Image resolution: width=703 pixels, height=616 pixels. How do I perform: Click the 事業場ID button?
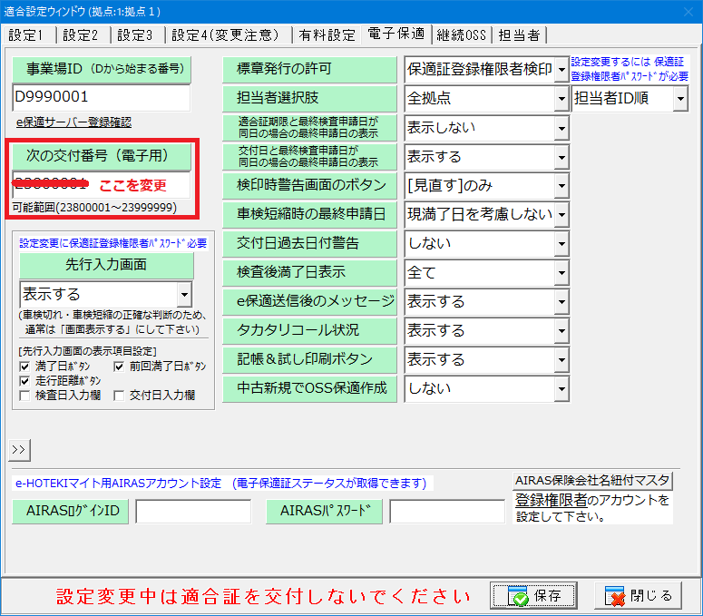[102, 69]
